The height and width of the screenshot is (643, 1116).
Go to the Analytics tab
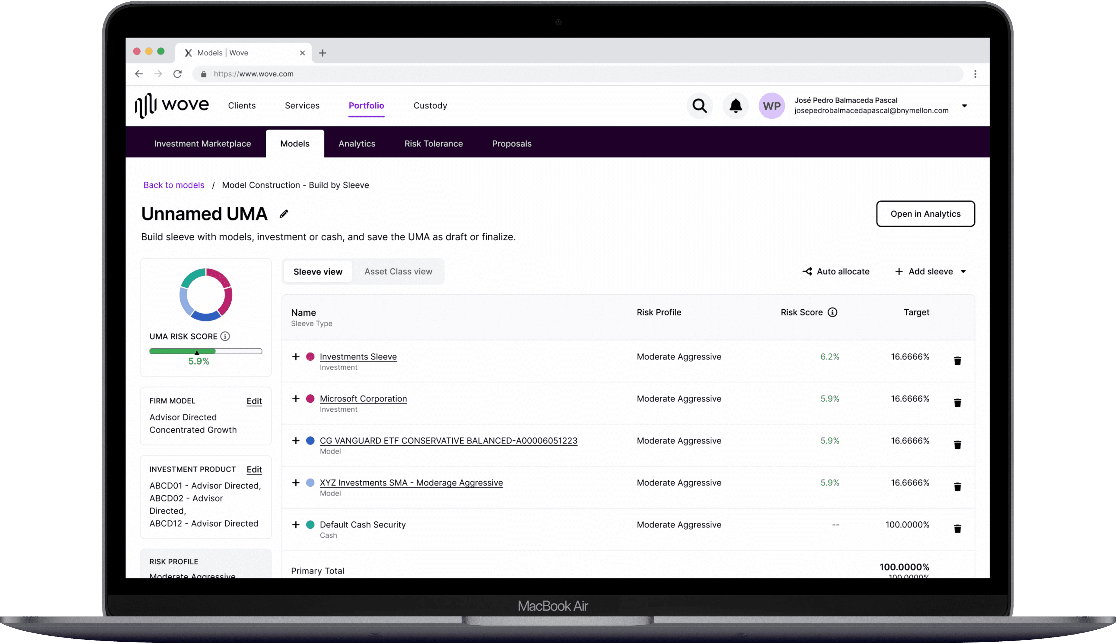click(357, 144)
